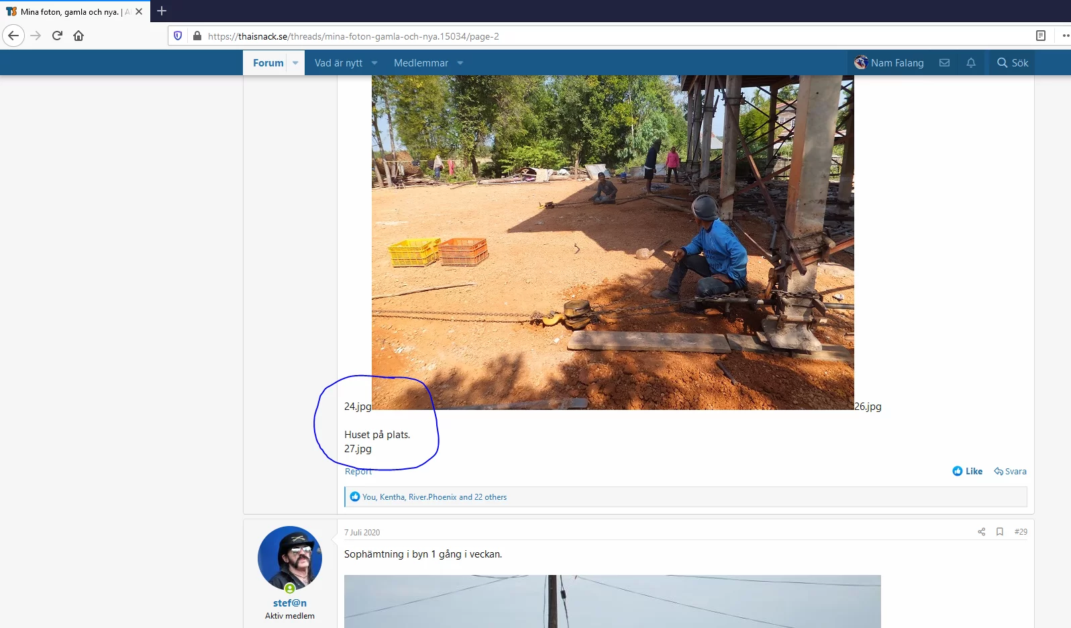
Task: Click the URL address bar field
Action: (x=604, y=36)
